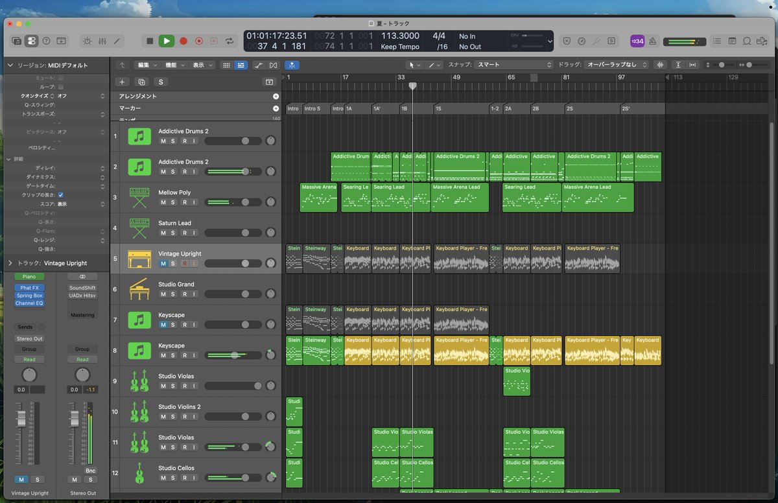
Task: Stop playback with the square button
Action: coord(150,41)
